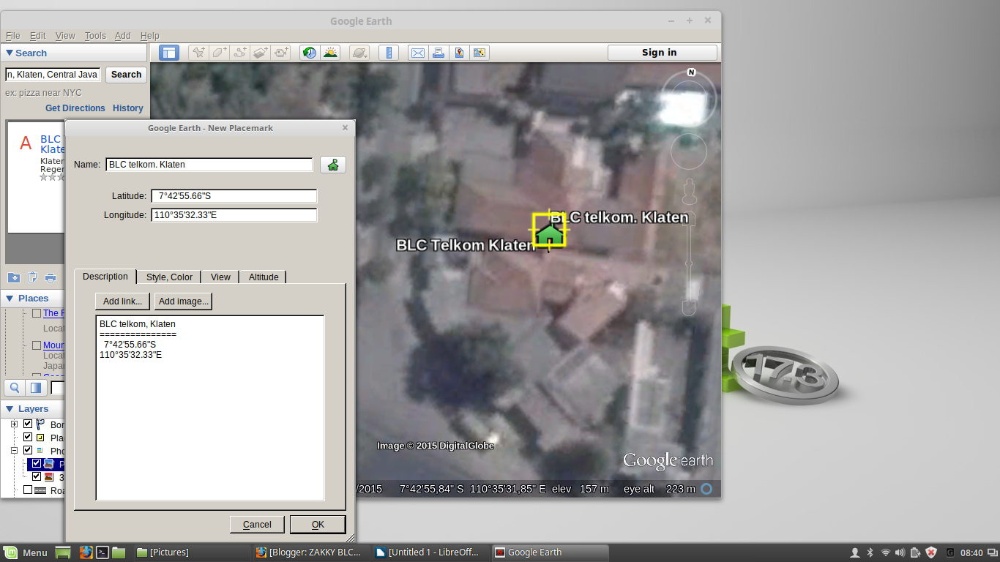Viewport: 1000px width, 562px height.
Task: Switch to the Altitude tab
Action: 264,277
